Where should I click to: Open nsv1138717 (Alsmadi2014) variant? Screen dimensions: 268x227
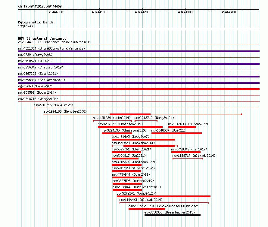coord(194,156)
